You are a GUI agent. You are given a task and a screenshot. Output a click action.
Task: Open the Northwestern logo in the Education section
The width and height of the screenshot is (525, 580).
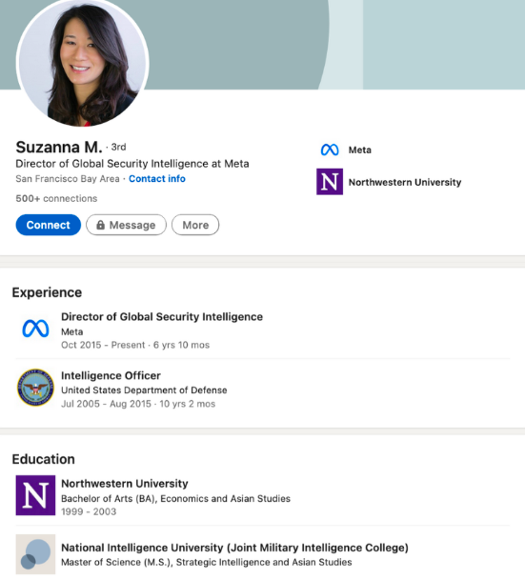pyautogui.click(x=35, y=495)
